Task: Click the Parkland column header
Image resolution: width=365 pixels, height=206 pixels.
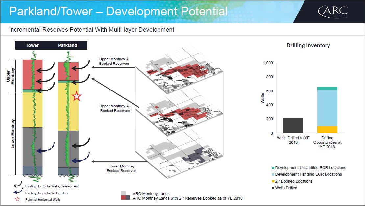Action: tap(67, 45)
